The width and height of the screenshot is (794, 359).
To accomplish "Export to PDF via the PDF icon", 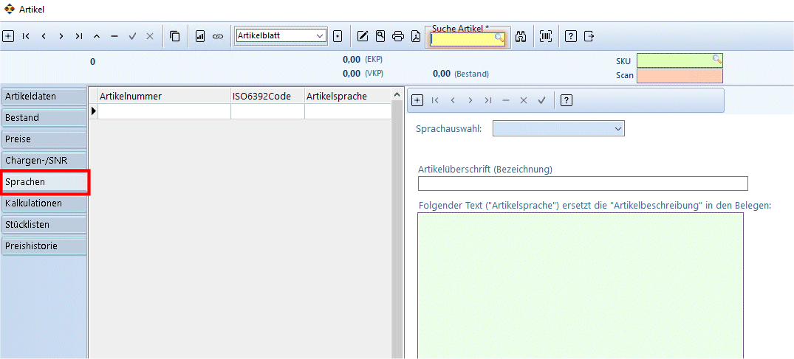I will click(x=416, y=36).
